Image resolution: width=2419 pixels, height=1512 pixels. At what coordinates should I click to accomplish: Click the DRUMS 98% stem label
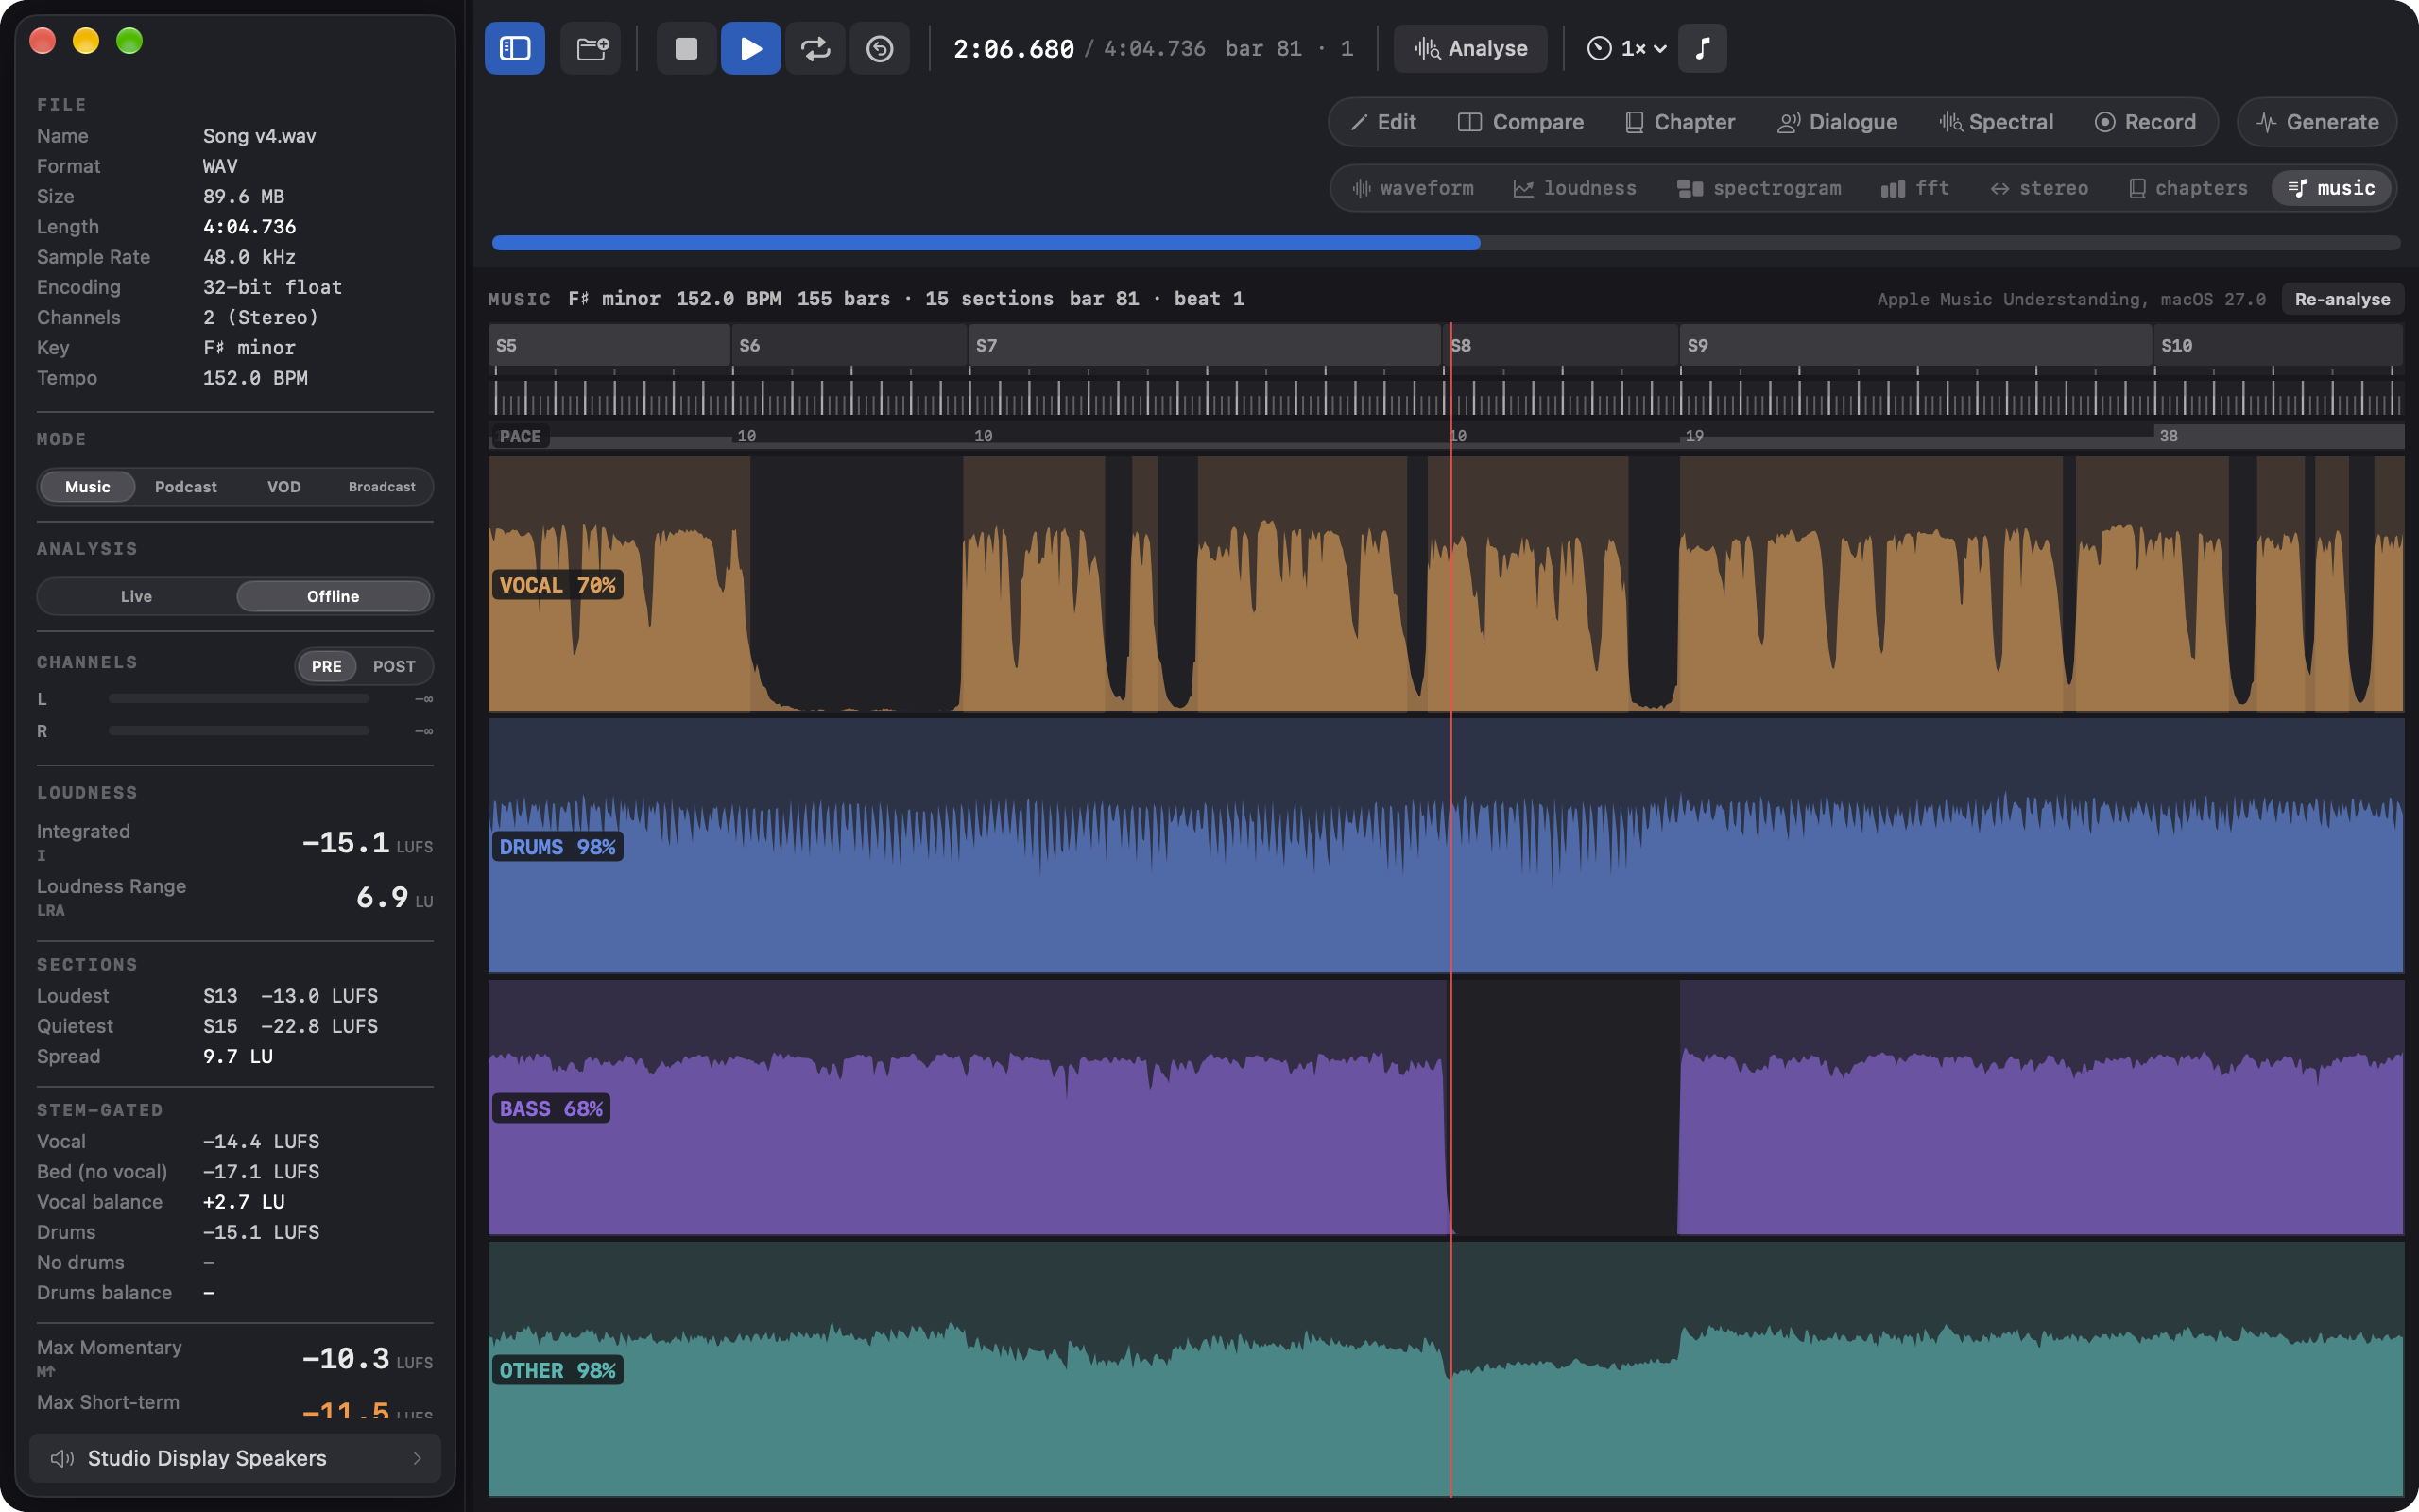tap(557, 847)
